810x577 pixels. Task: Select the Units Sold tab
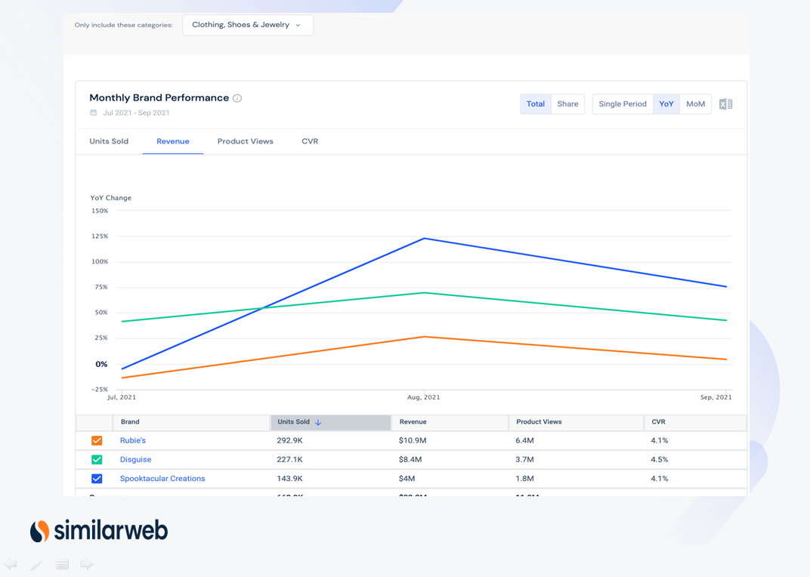click(x=109, y=141)
